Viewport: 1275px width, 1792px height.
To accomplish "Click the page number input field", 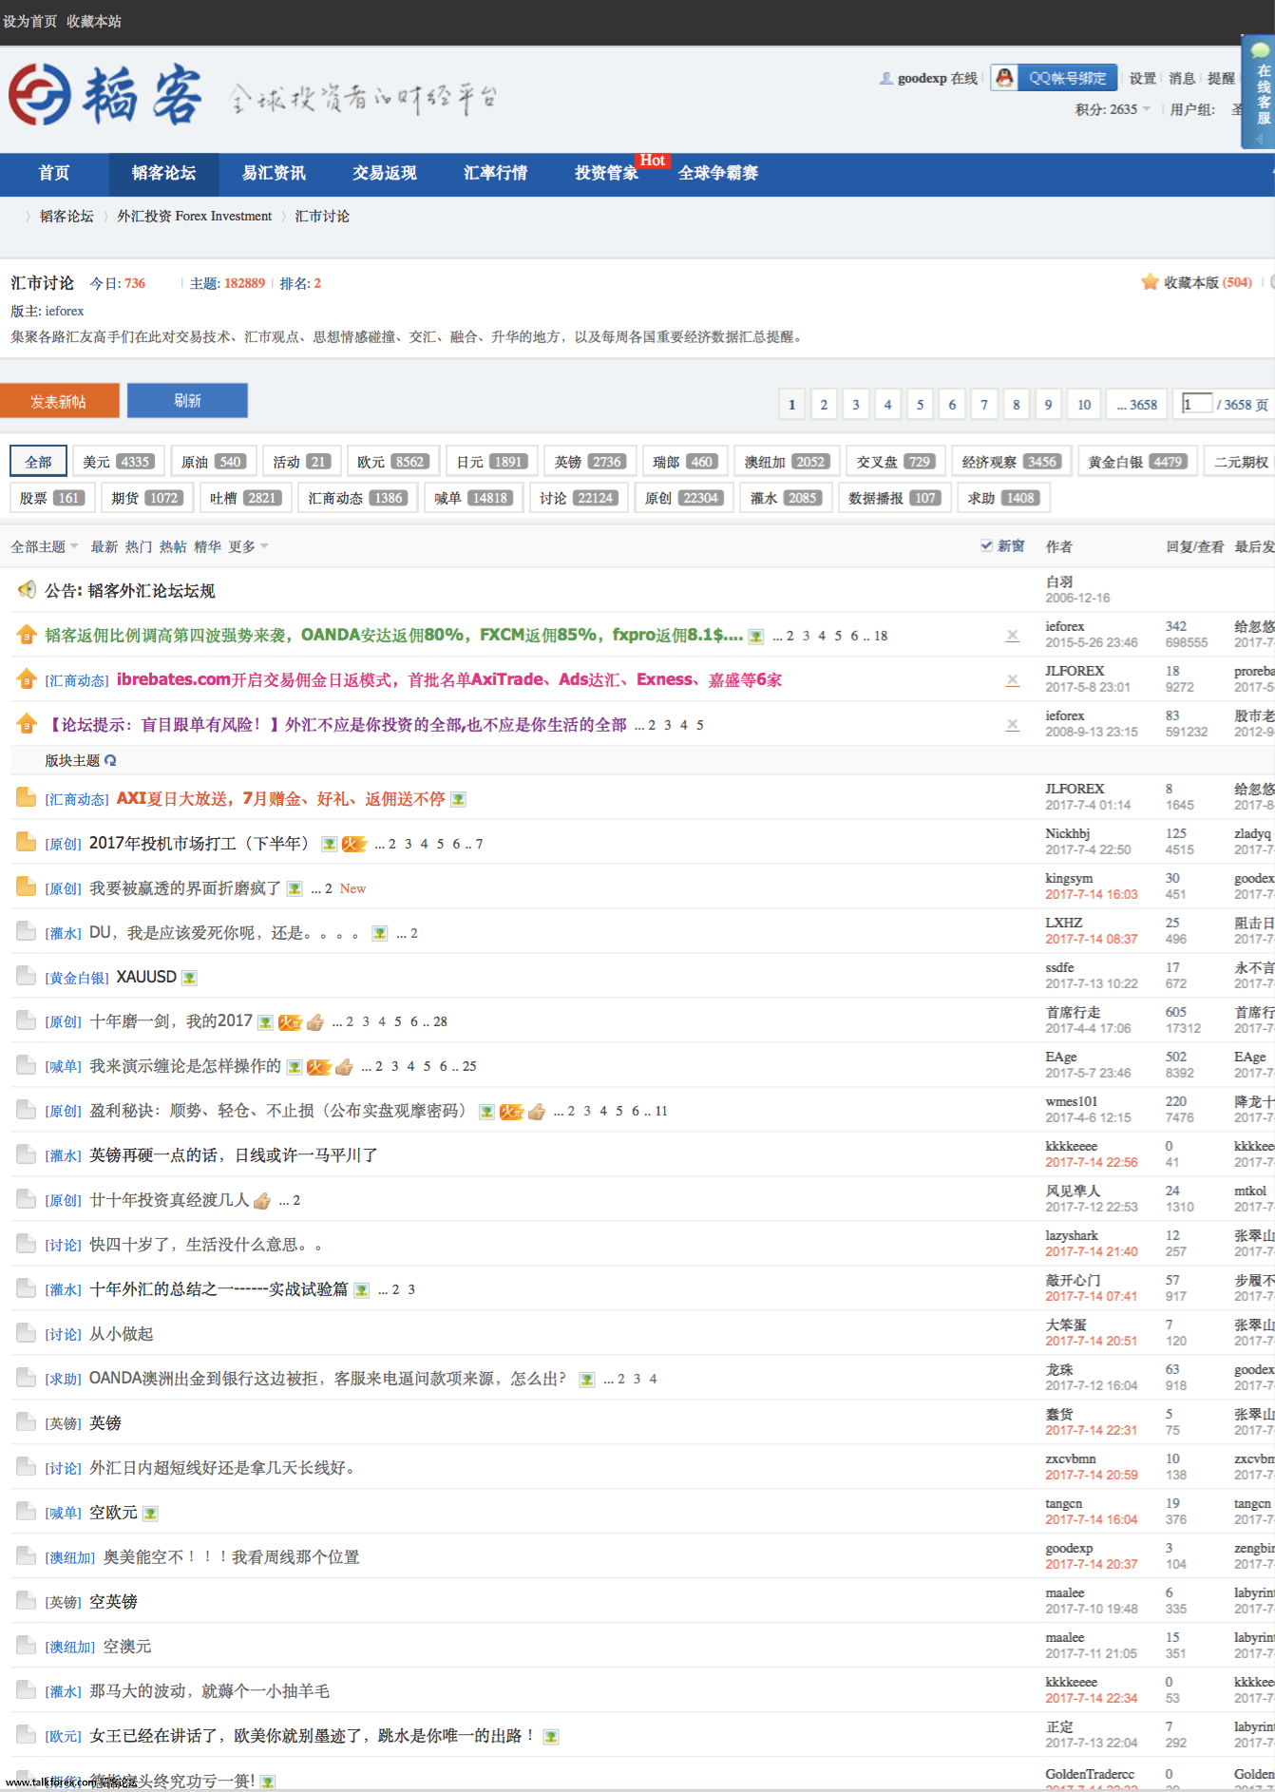I will pyautogui.click(x=1197, y=404).
